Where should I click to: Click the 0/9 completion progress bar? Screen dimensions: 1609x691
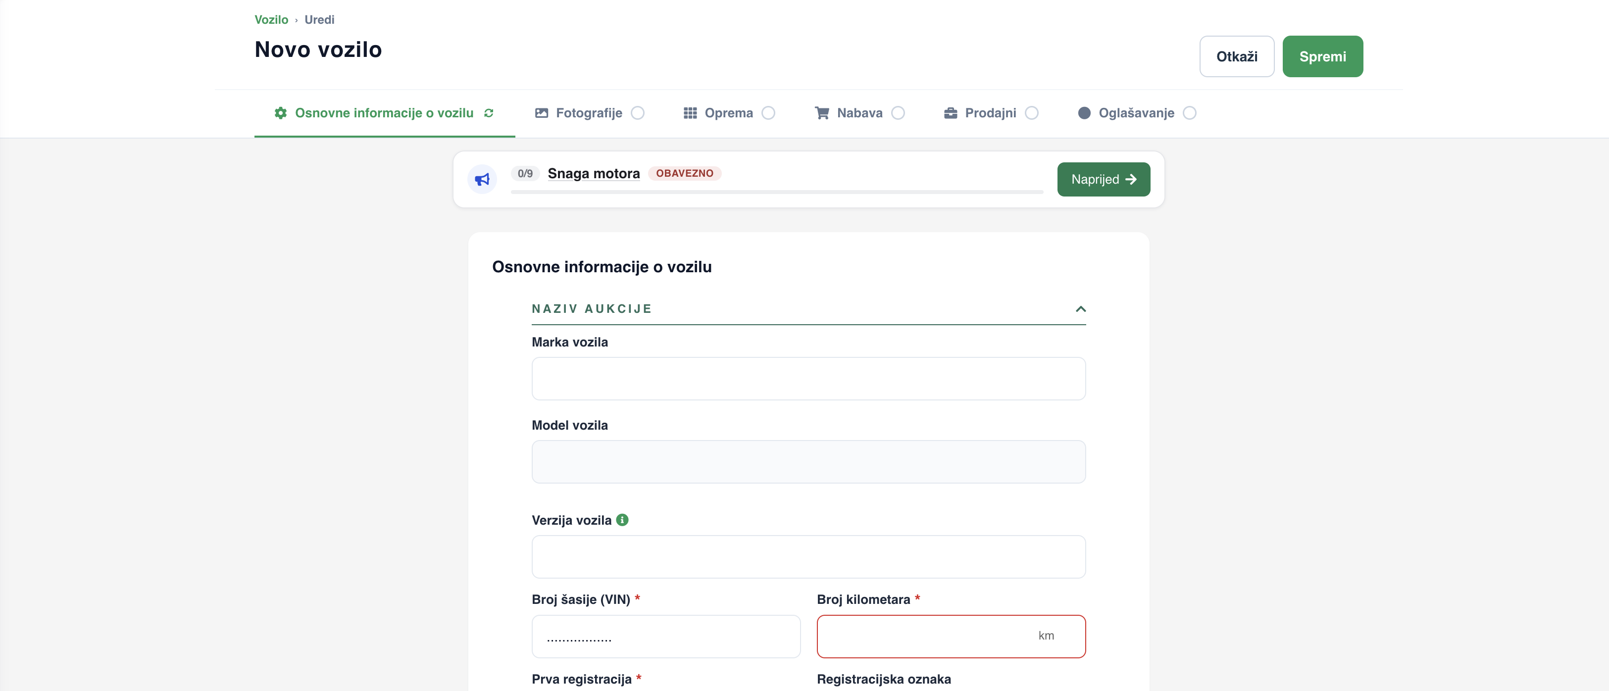click(x=777, y=192)
